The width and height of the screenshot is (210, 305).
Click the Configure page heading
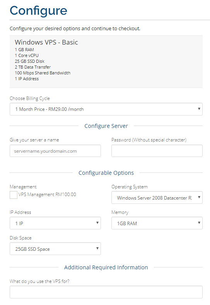(38, 11)
